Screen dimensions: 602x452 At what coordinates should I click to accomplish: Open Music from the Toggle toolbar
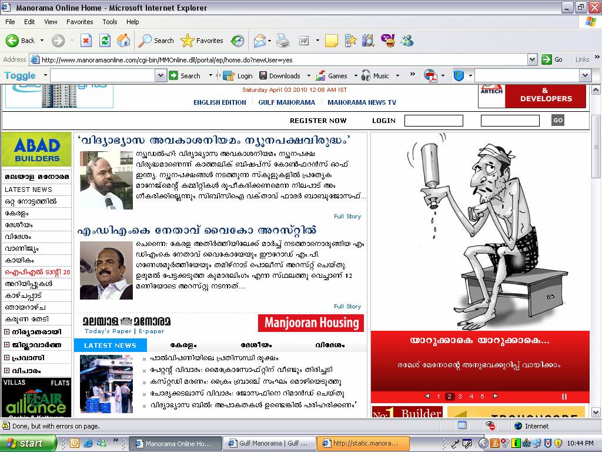[x=381, y=76]
